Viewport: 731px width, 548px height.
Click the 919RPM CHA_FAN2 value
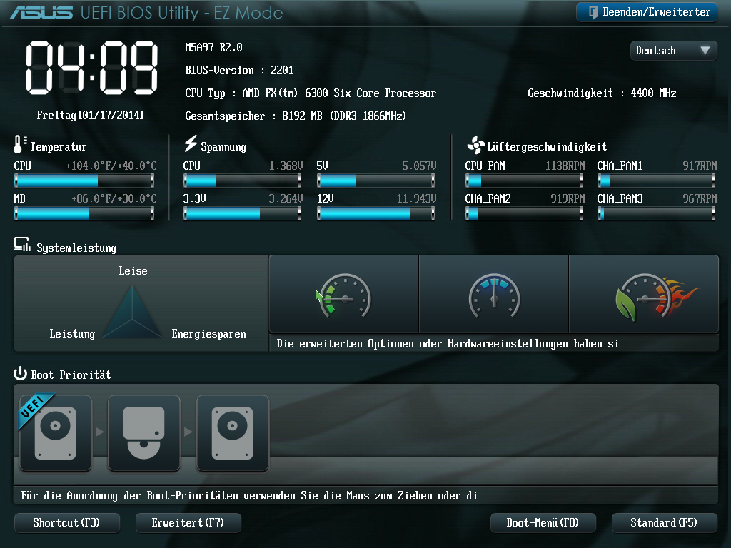click(x=568, y=199)
